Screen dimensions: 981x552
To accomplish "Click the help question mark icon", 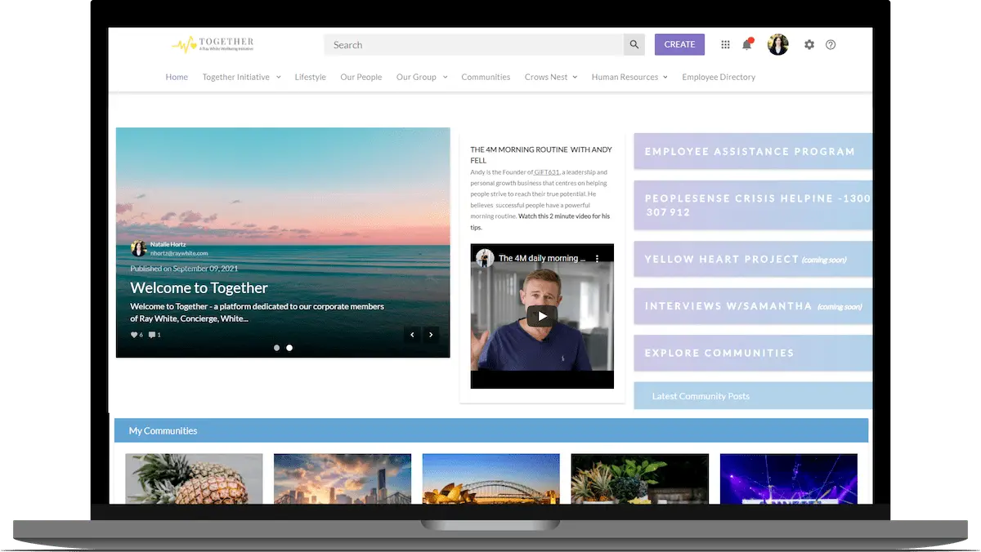I will pos(831,45).
